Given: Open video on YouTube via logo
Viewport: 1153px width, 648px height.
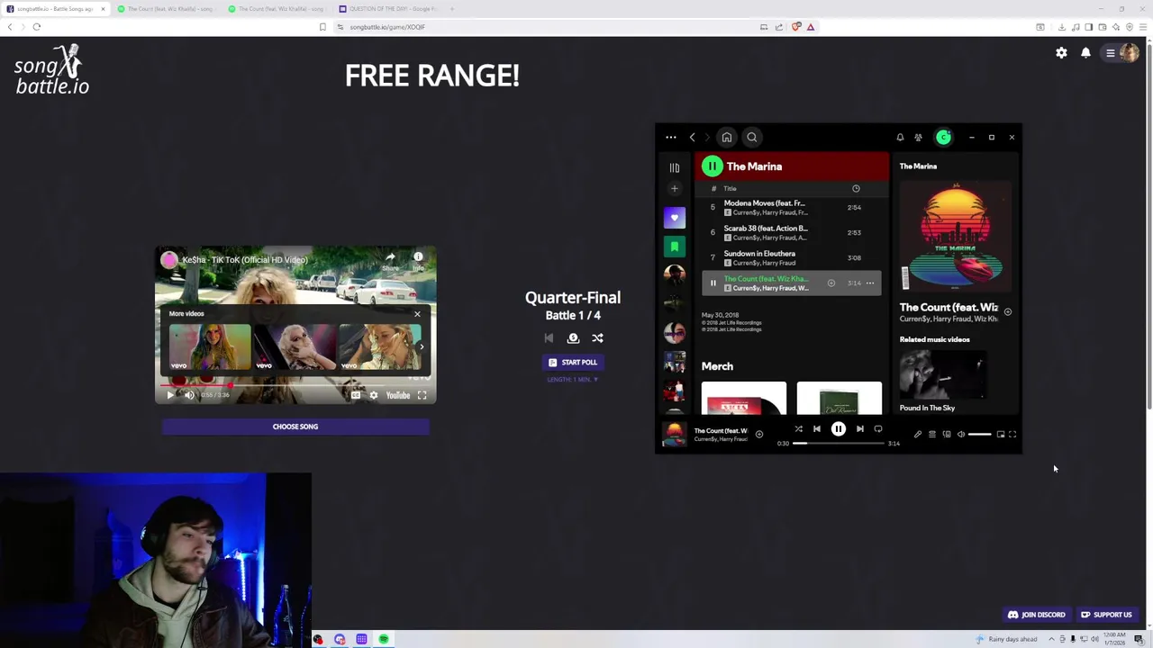Looking at the screenshot, I should point(397,395).
